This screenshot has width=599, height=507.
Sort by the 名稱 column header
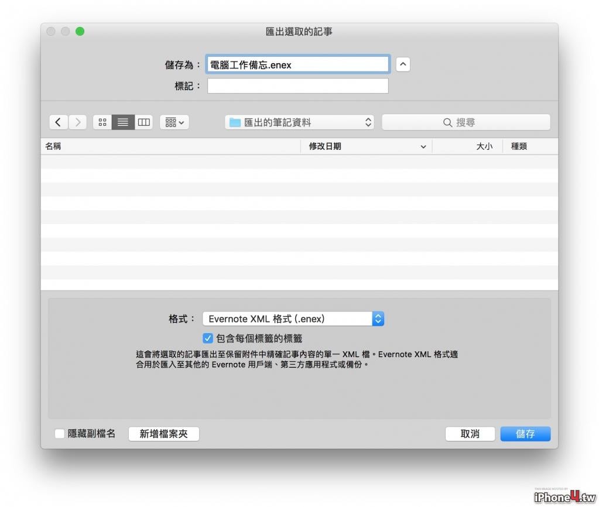(x=53, y=146)
